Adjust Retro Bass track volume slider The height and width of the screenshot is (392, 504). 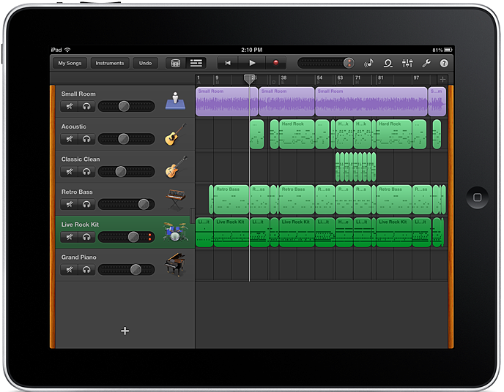144,204
